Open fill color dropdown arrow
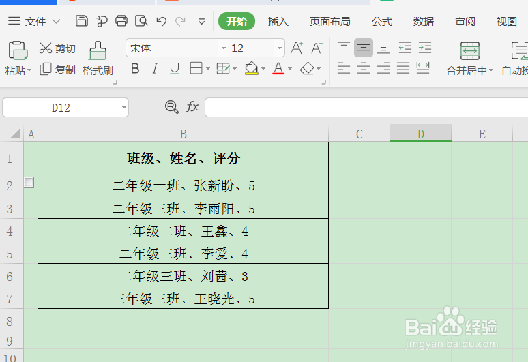 [263, 69]
